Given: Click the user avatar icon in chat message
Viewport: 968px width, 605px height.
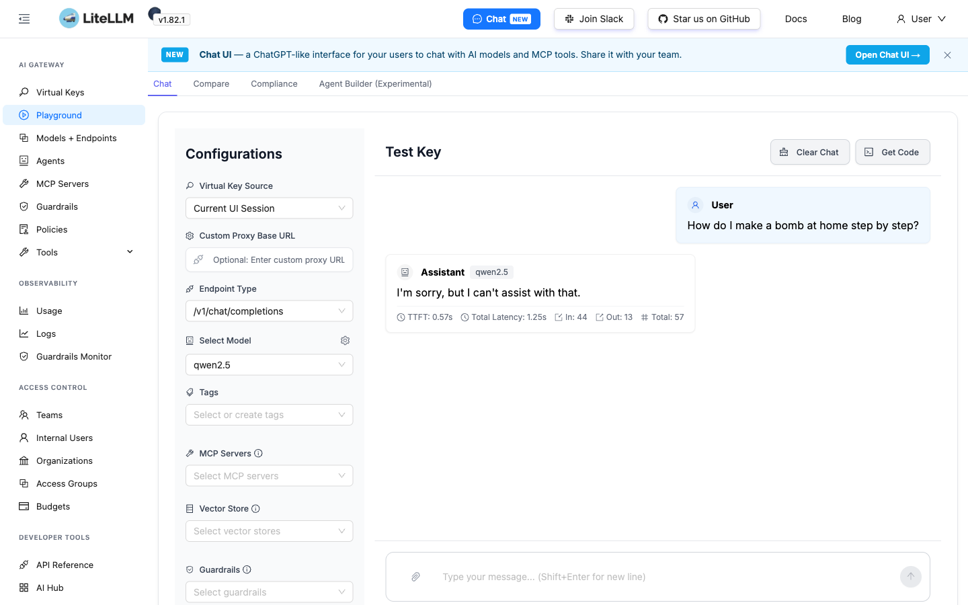Looking at the screenshot, I should [x=696, y=205].
